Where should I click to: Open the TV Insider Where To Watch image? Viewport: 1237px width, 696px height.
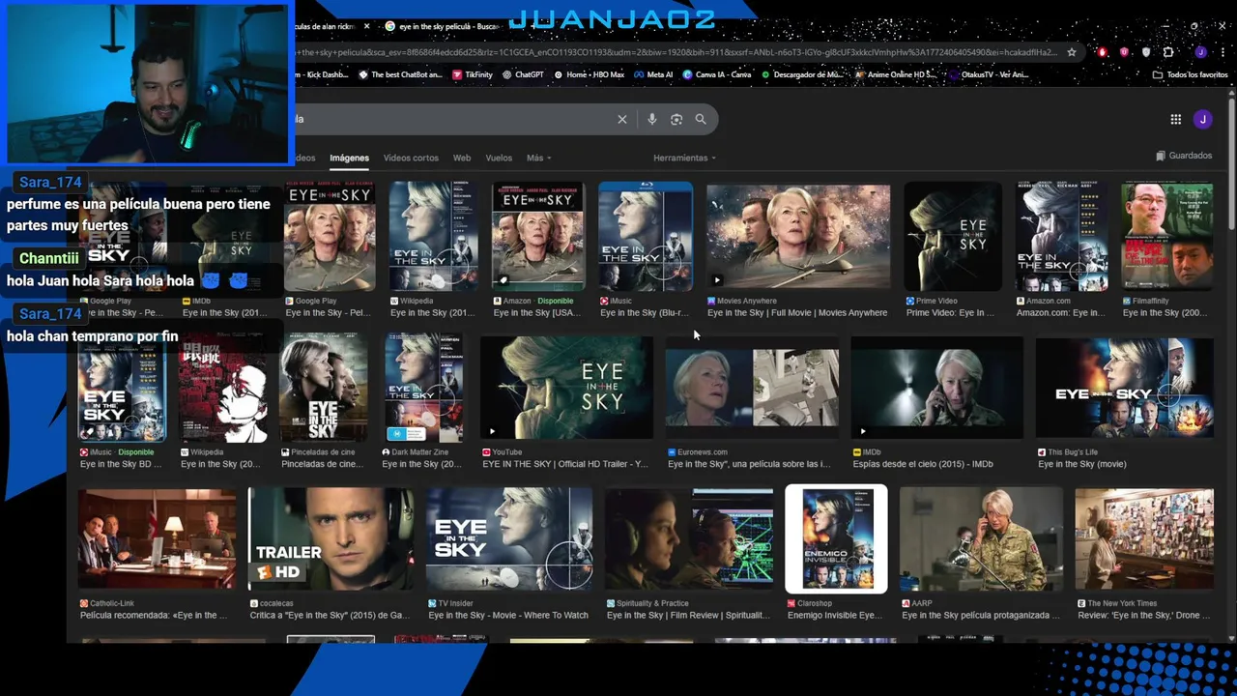pos(509,539)
